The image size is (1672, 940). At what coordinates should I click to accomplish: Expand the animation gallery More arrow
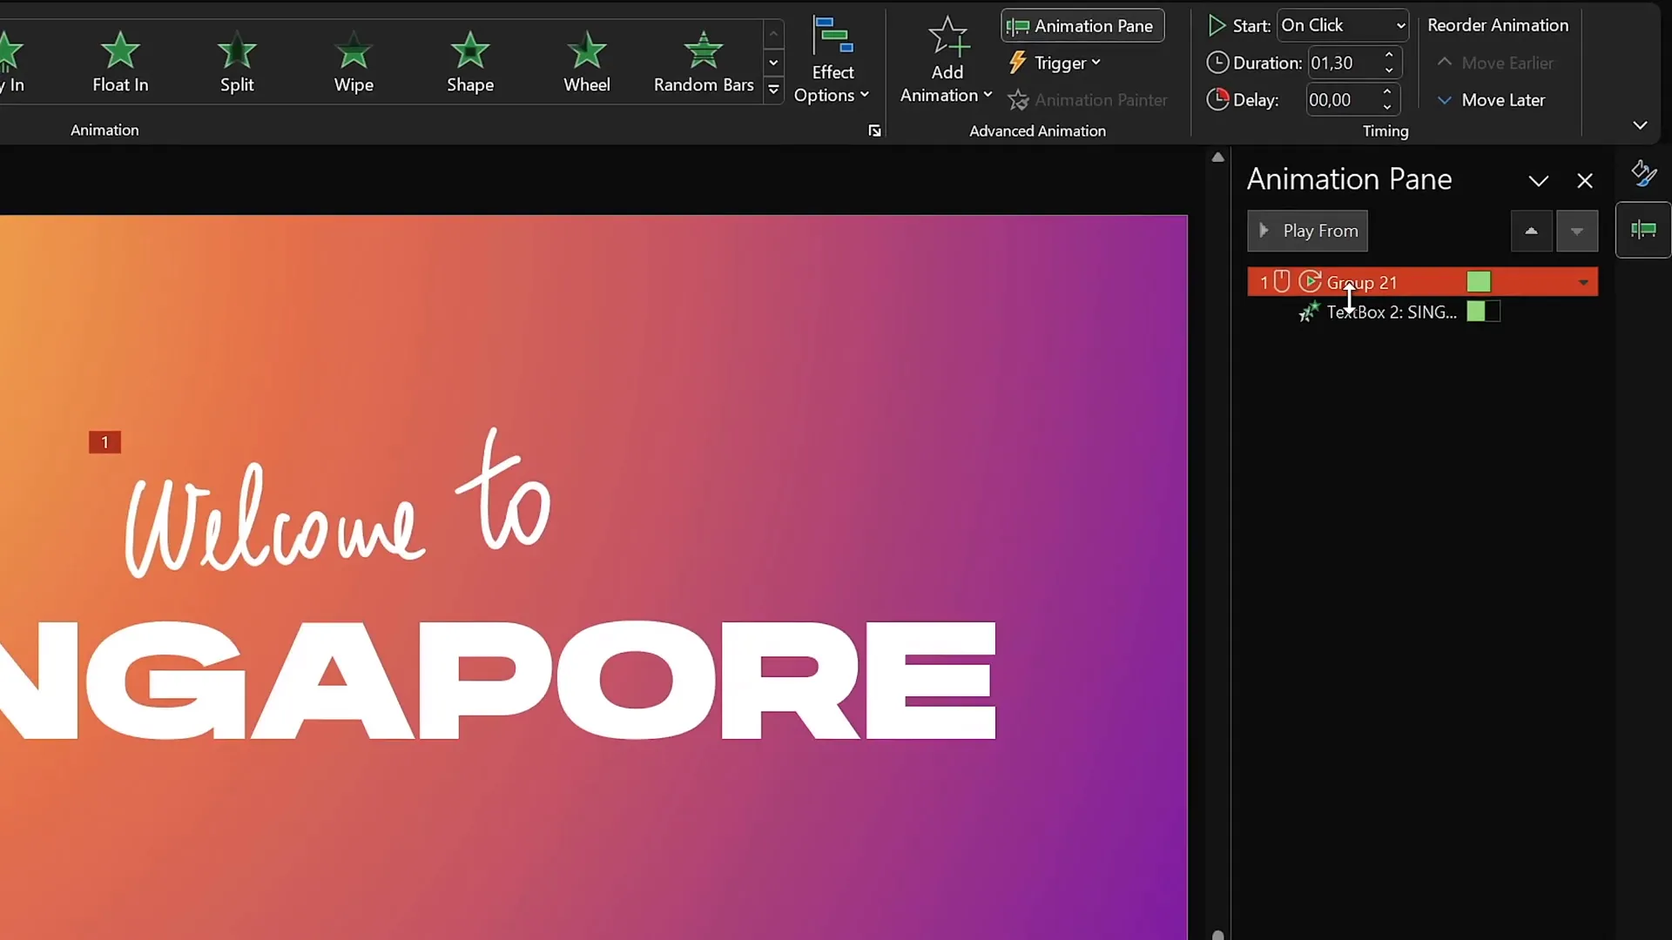[x=773, y=91]
